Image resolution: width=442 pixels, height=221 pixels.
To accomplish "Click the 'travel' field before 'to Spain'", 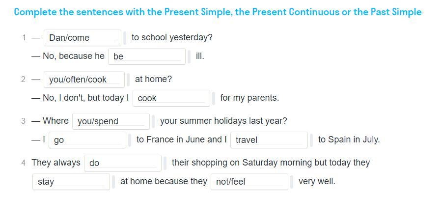I will pos(269,140).
